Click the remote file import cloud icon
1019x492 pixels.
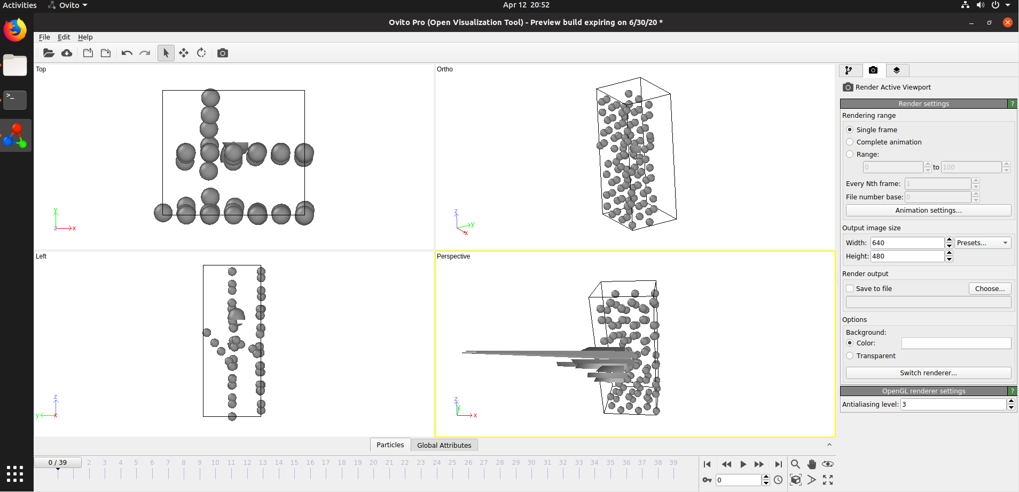click(x=67, y=53)
